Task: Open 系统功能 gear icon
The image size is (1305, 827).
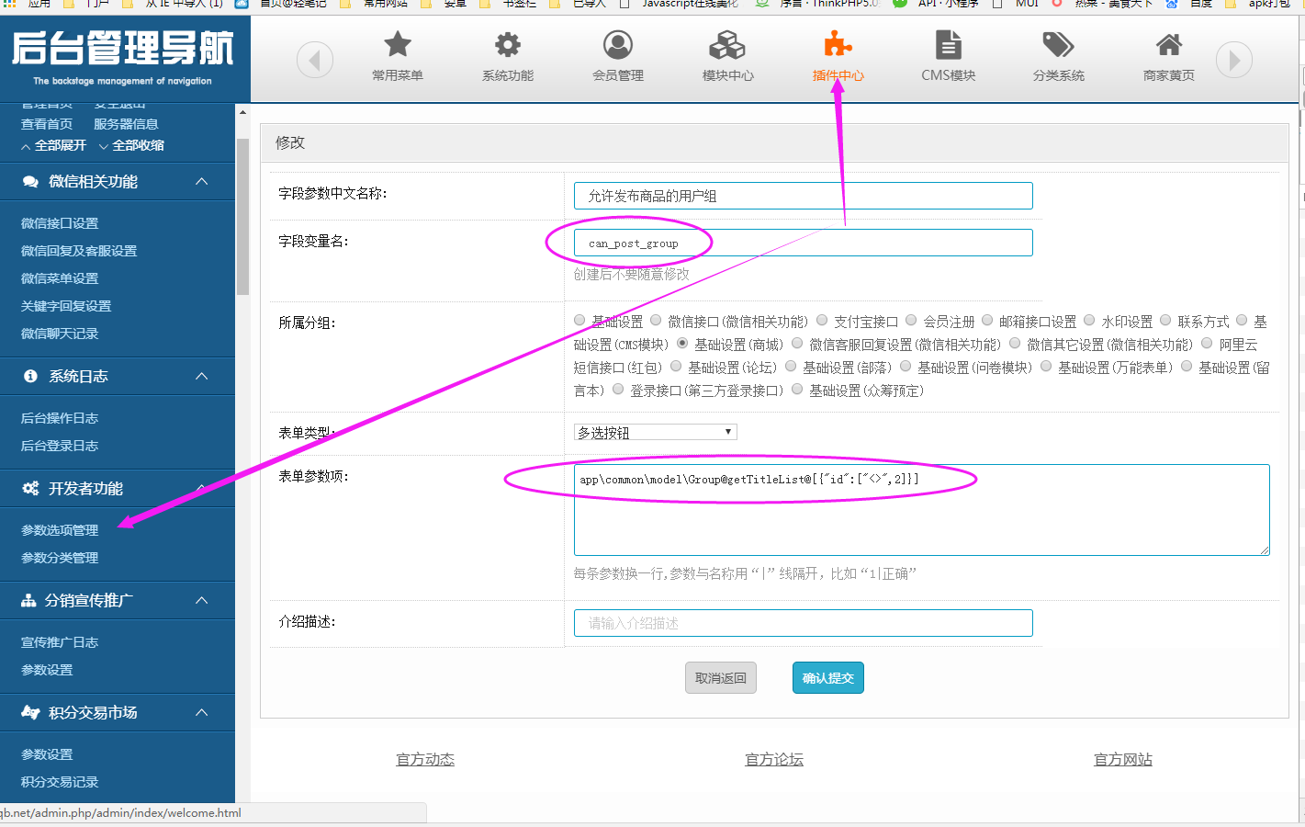Action: click(x=508, y=45)
